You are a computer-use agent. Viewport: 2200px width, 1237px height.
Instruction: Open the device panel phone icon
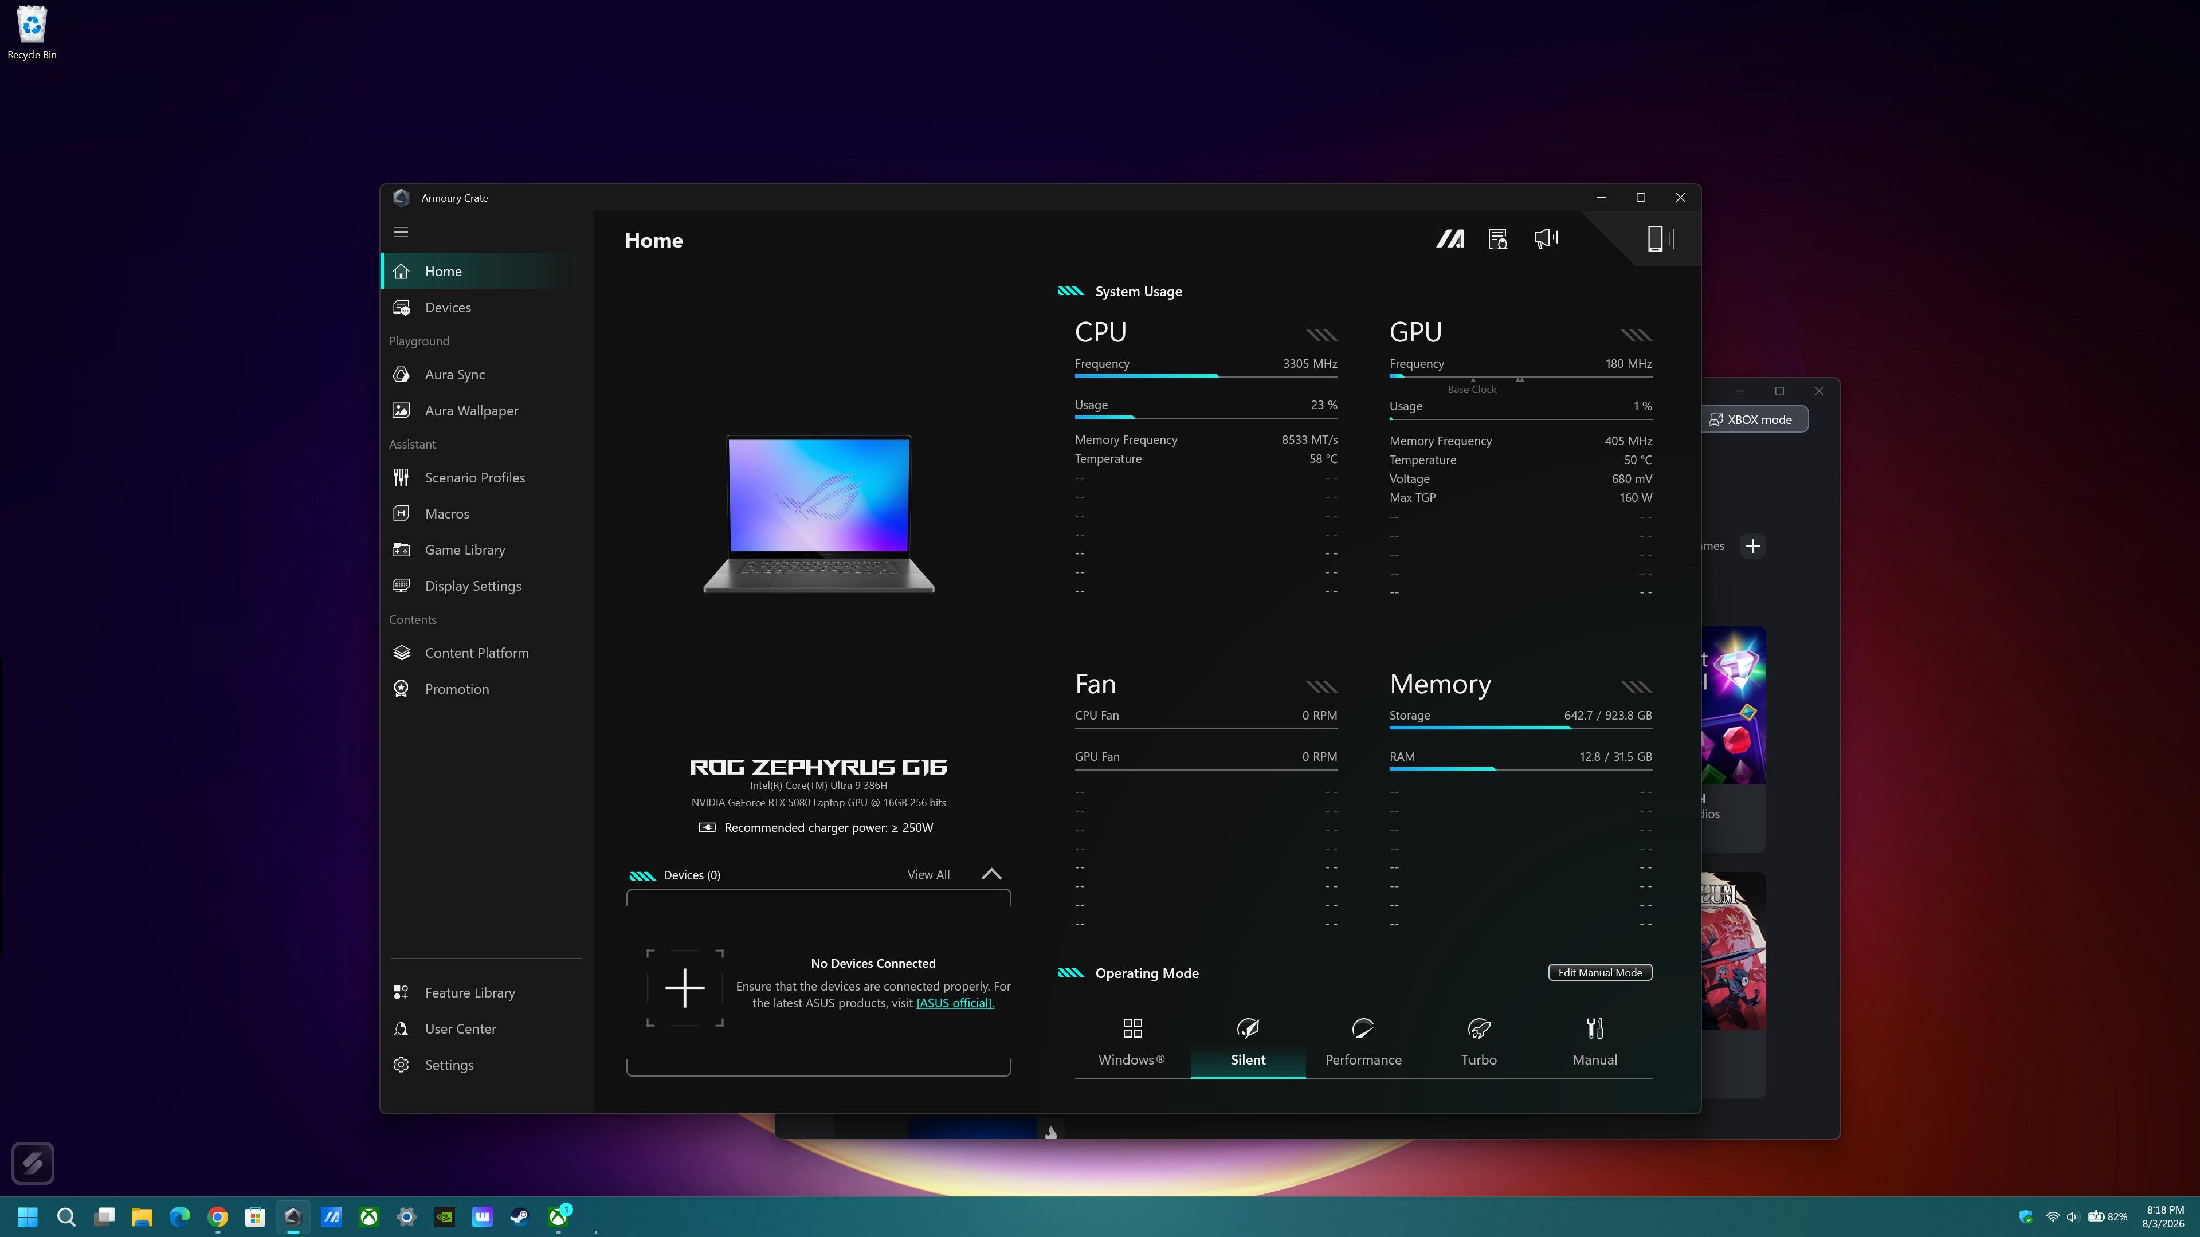pos(1660,239)
